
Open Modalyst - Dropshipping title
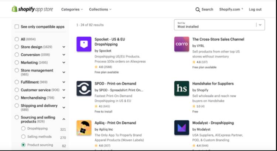pyautogui.click(x=213, y=123)
